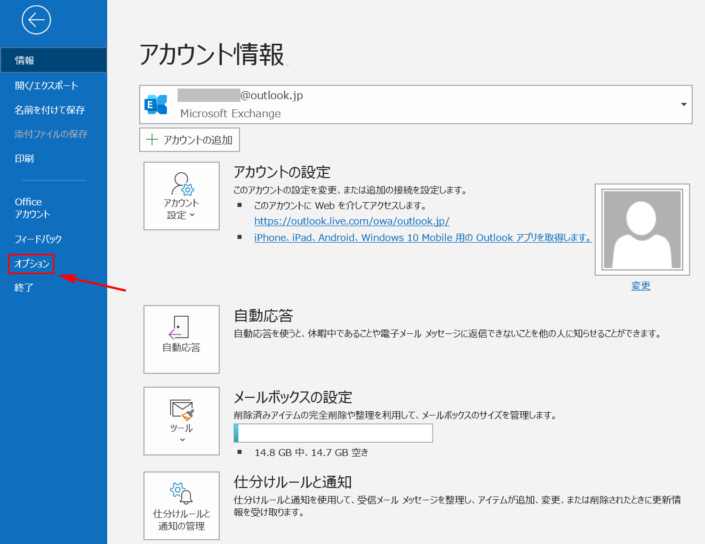Select 印刷 in the left menu

23,158
